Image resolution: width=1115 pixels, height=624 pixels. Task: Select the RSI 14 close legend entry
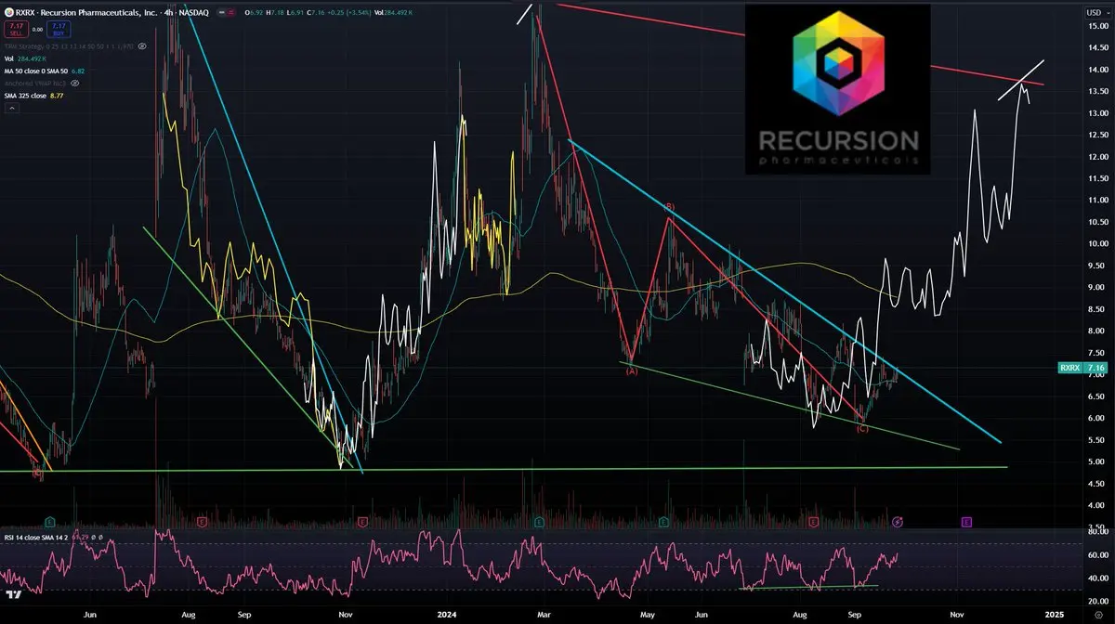click(52, 537)
